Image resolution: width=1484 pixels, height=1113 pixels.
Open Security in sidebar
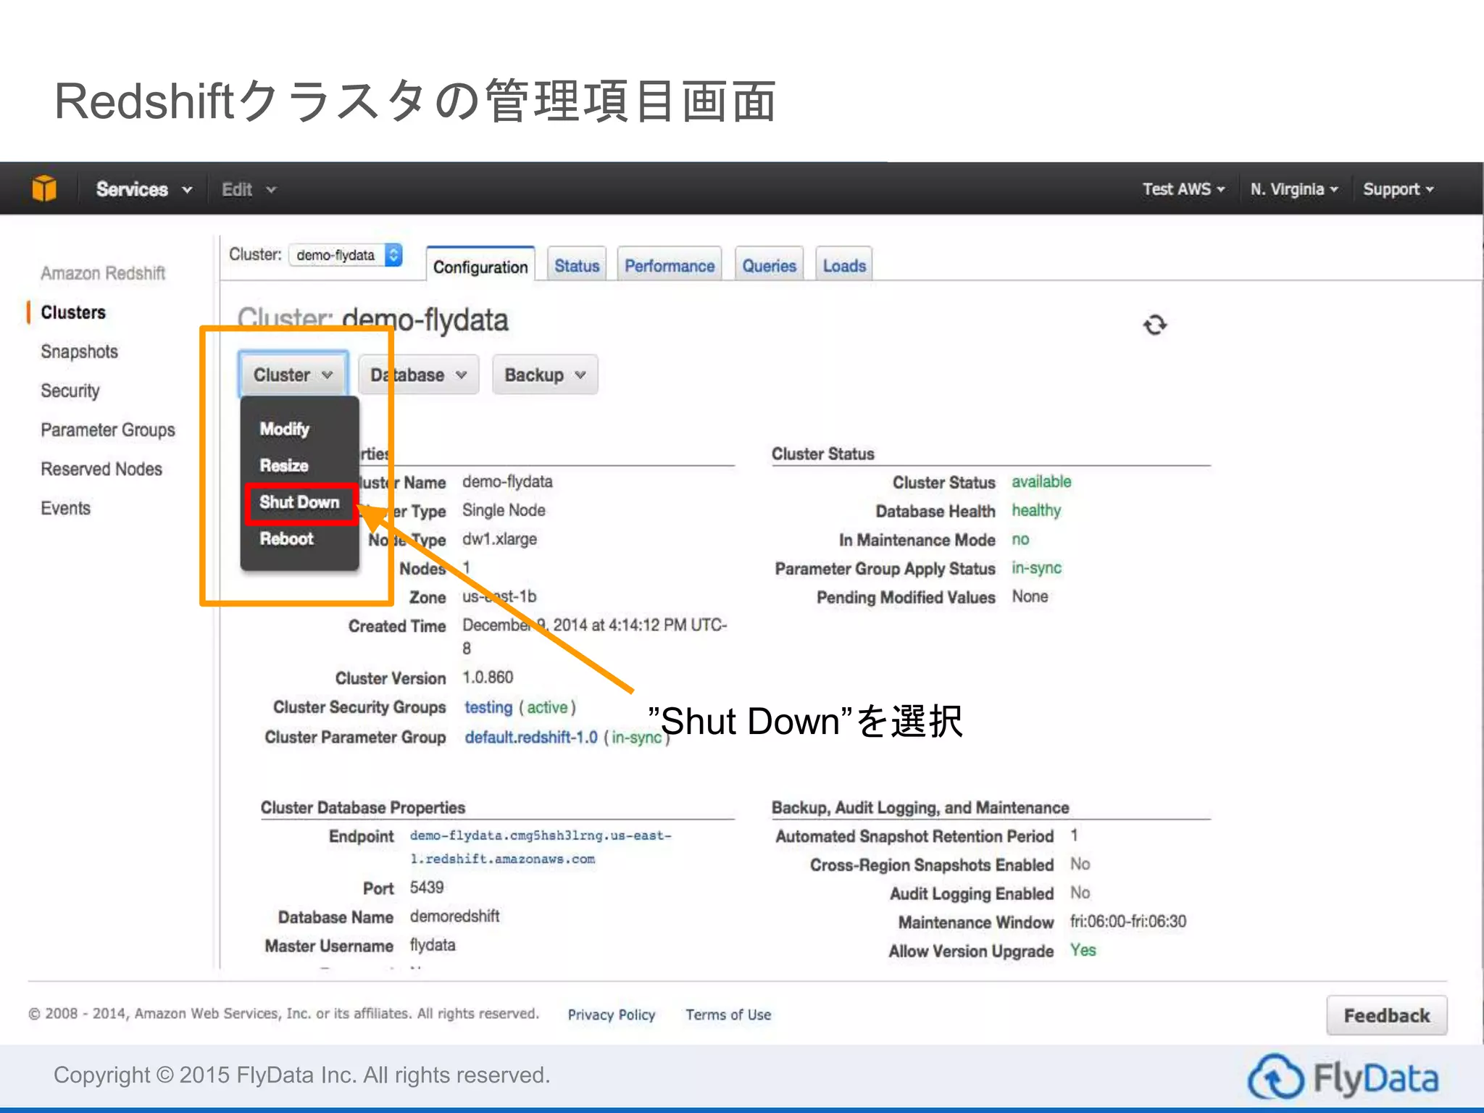pyautogui.click(x=70, y=391)
